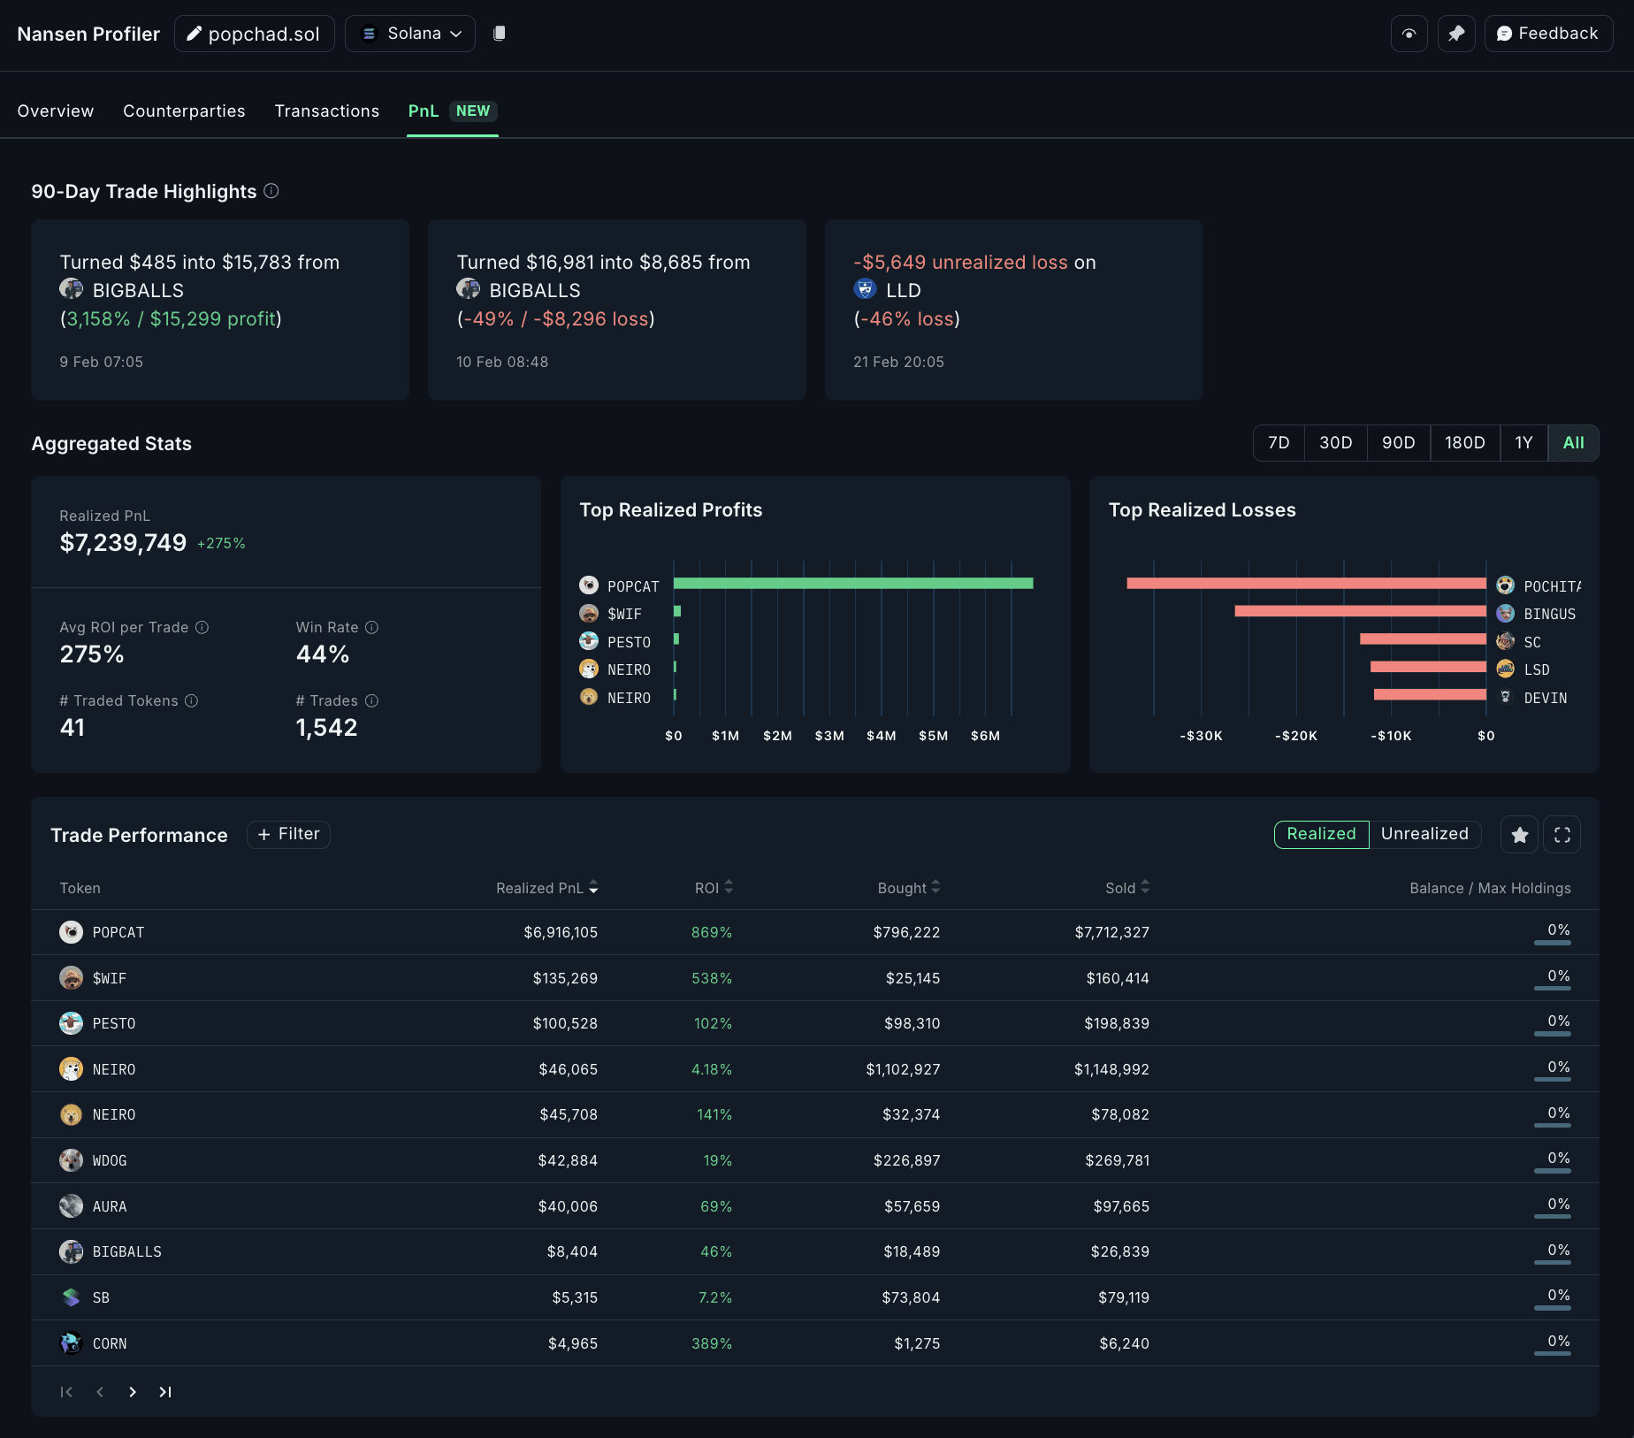
Task: Click $WIF icon in Top Realized Profits chart
Action: (589, 613)
